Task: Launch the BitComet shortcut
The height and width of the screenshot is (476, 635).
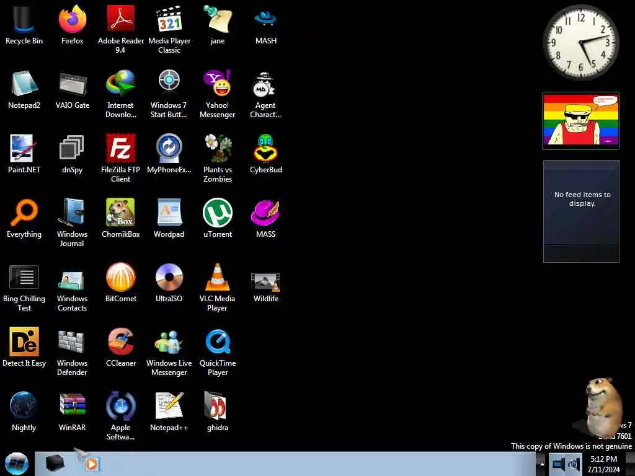Action: point(121,283)
